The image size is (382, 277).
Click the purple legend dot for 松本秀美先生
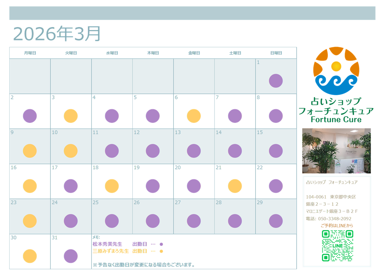click(161, 244)
